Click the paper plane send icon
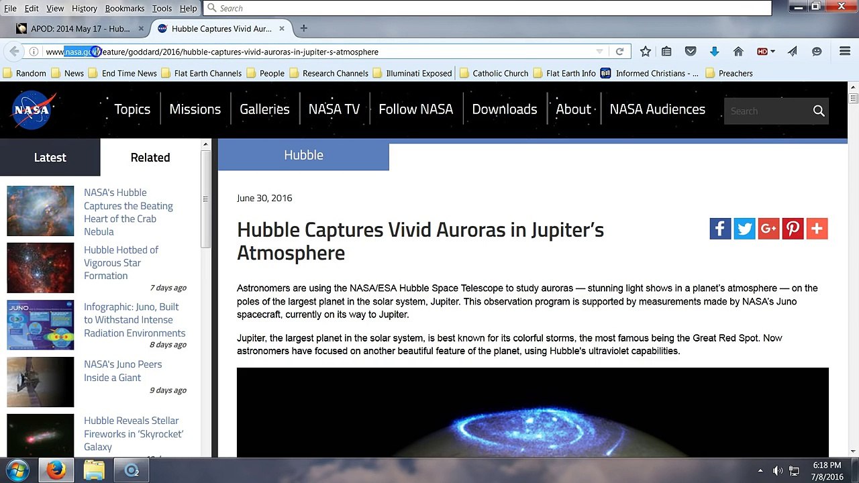 point(793,52)
